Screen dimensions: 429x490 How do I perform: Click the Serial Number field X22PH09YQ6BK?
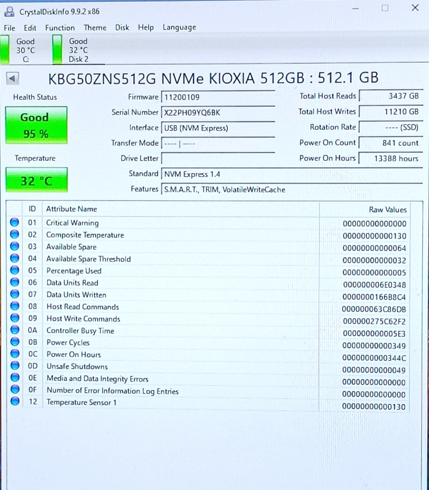pos(218,113)
